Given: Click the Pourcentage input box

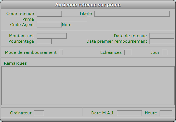Looking at the screenshot, I should (x=44, y=41).
